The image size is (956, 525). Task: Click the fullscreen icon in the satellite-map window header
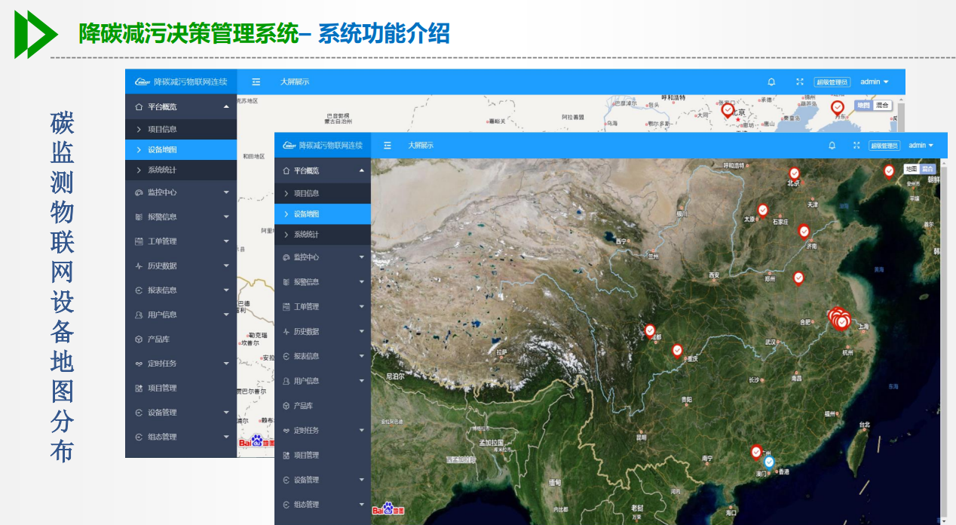coord(856,146)
